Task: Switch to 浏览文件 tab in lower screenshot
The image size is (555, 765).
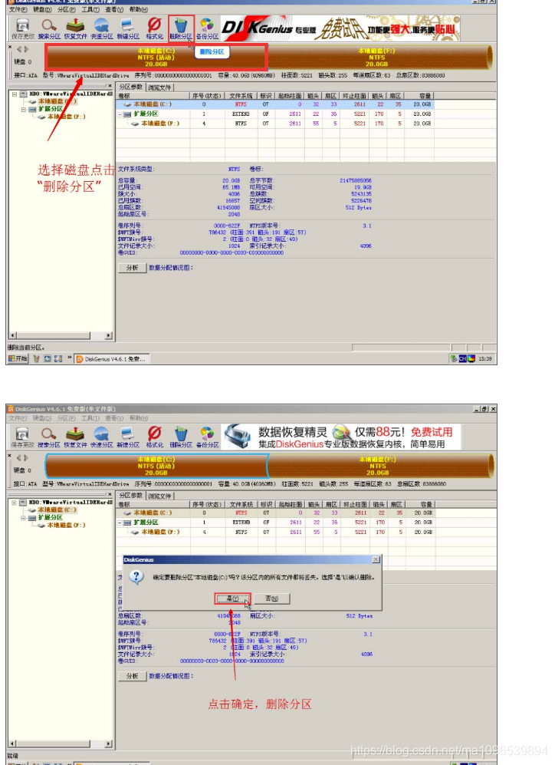Action: [x=159, y=496]
